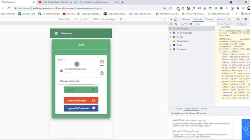The image size is (250, 140).
Task: Open Ultimate CSS Gradient bookmark
Action: 167,14
